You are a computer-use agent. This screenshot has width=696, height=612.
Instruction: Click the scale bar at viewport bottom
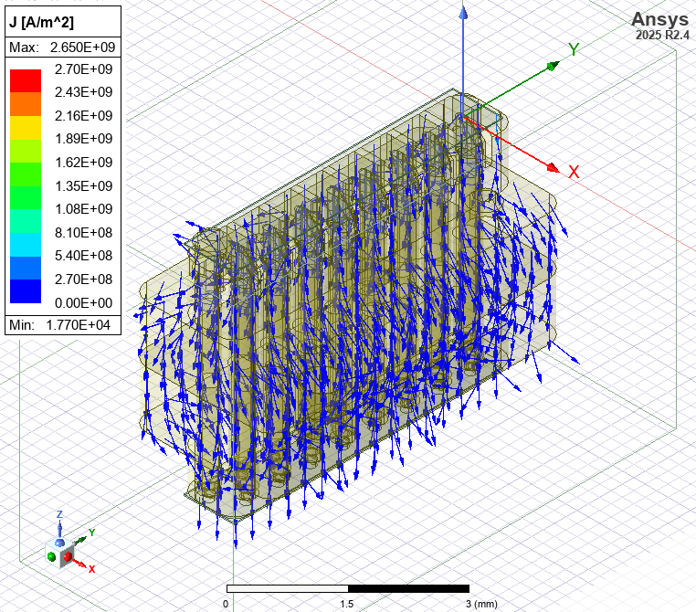(348, 588)
